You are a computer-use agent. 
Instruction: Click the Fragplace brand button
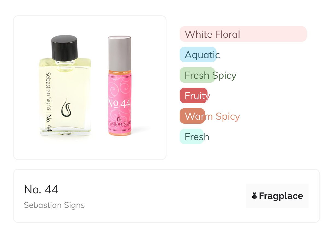point(277,196)
